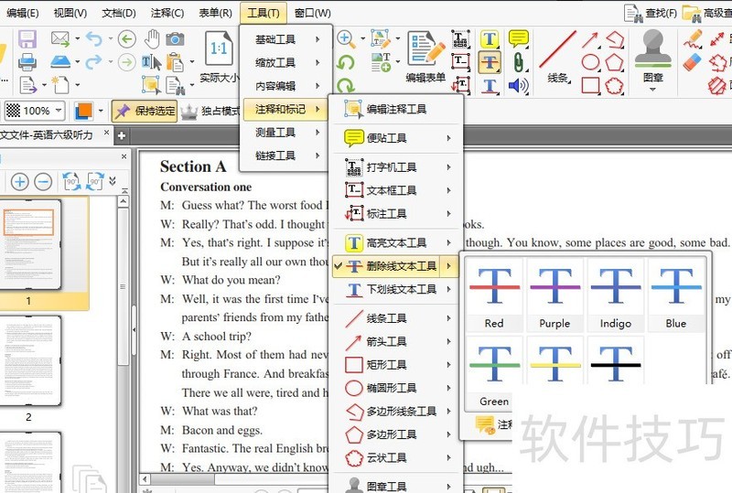Screen dimensions: 732x493
Task: Click the undo arrow icon
Action: point(94,38)
